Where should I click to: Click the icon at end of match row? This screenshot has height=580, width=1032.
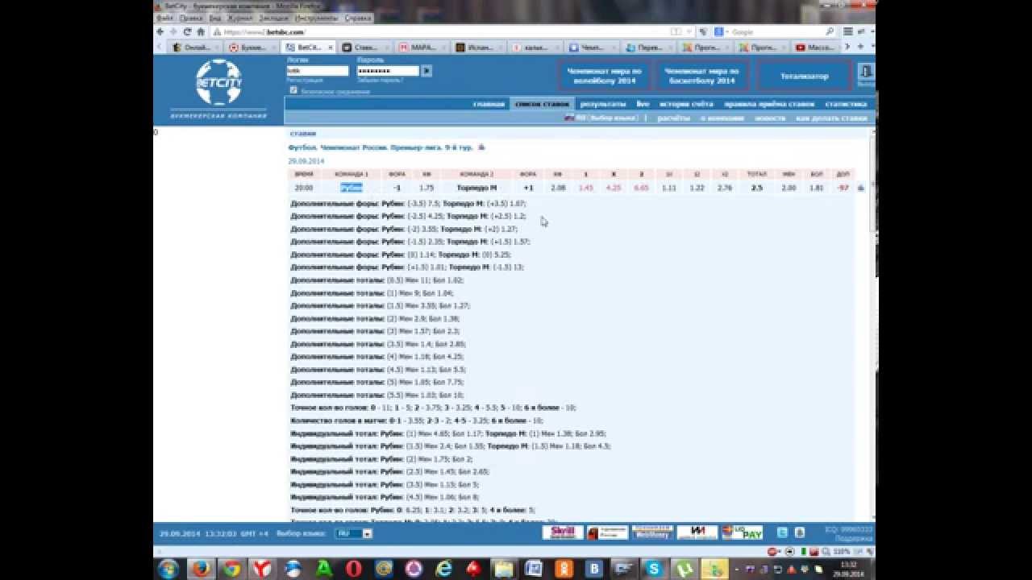pos(860,188)
